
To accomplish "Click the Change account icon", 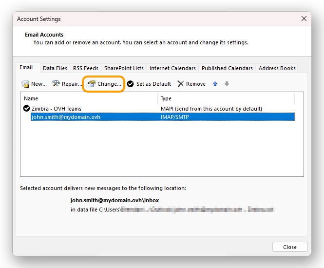I will tap(91, 84).
